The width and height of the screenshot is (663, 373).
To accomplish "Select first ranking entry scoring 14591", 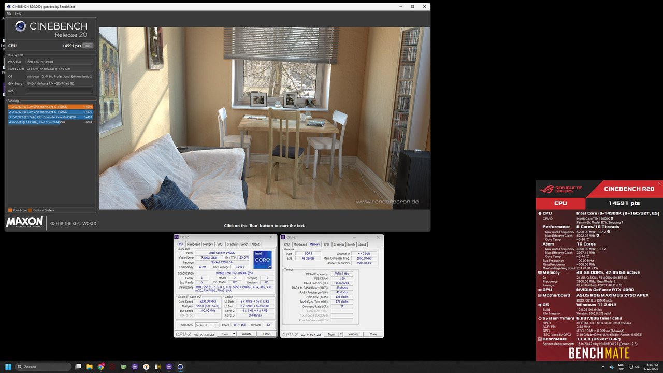I will pos(50,107).
